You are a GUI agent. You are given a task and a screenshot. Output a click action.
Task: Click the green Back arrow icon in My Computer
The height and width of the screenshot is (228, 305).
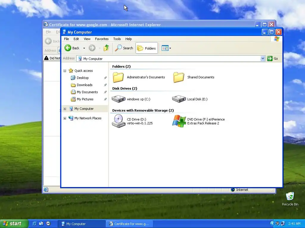click(68, 48)
